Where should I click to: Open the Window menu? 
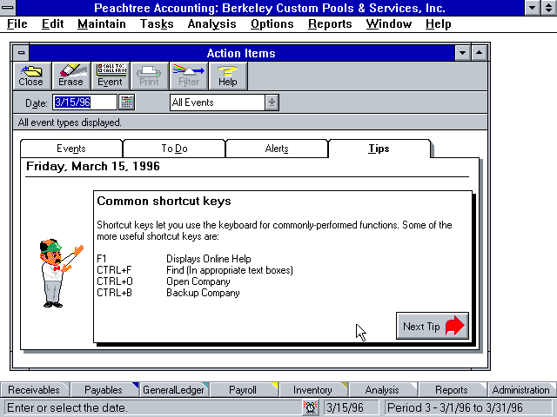[389, 23]
